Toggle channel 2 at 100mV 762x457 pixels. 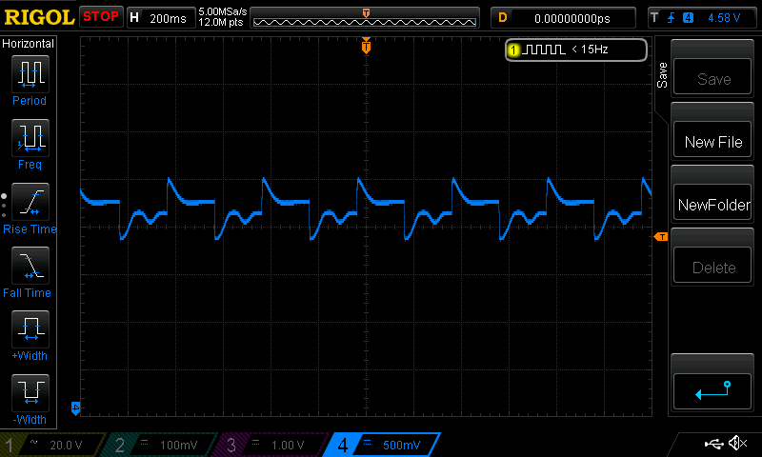162,445
